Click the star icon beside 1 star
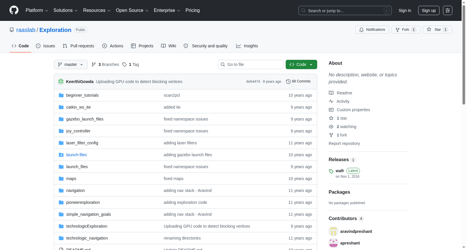The width and height of the screenshot is (466, 250). tap(331, 118)
